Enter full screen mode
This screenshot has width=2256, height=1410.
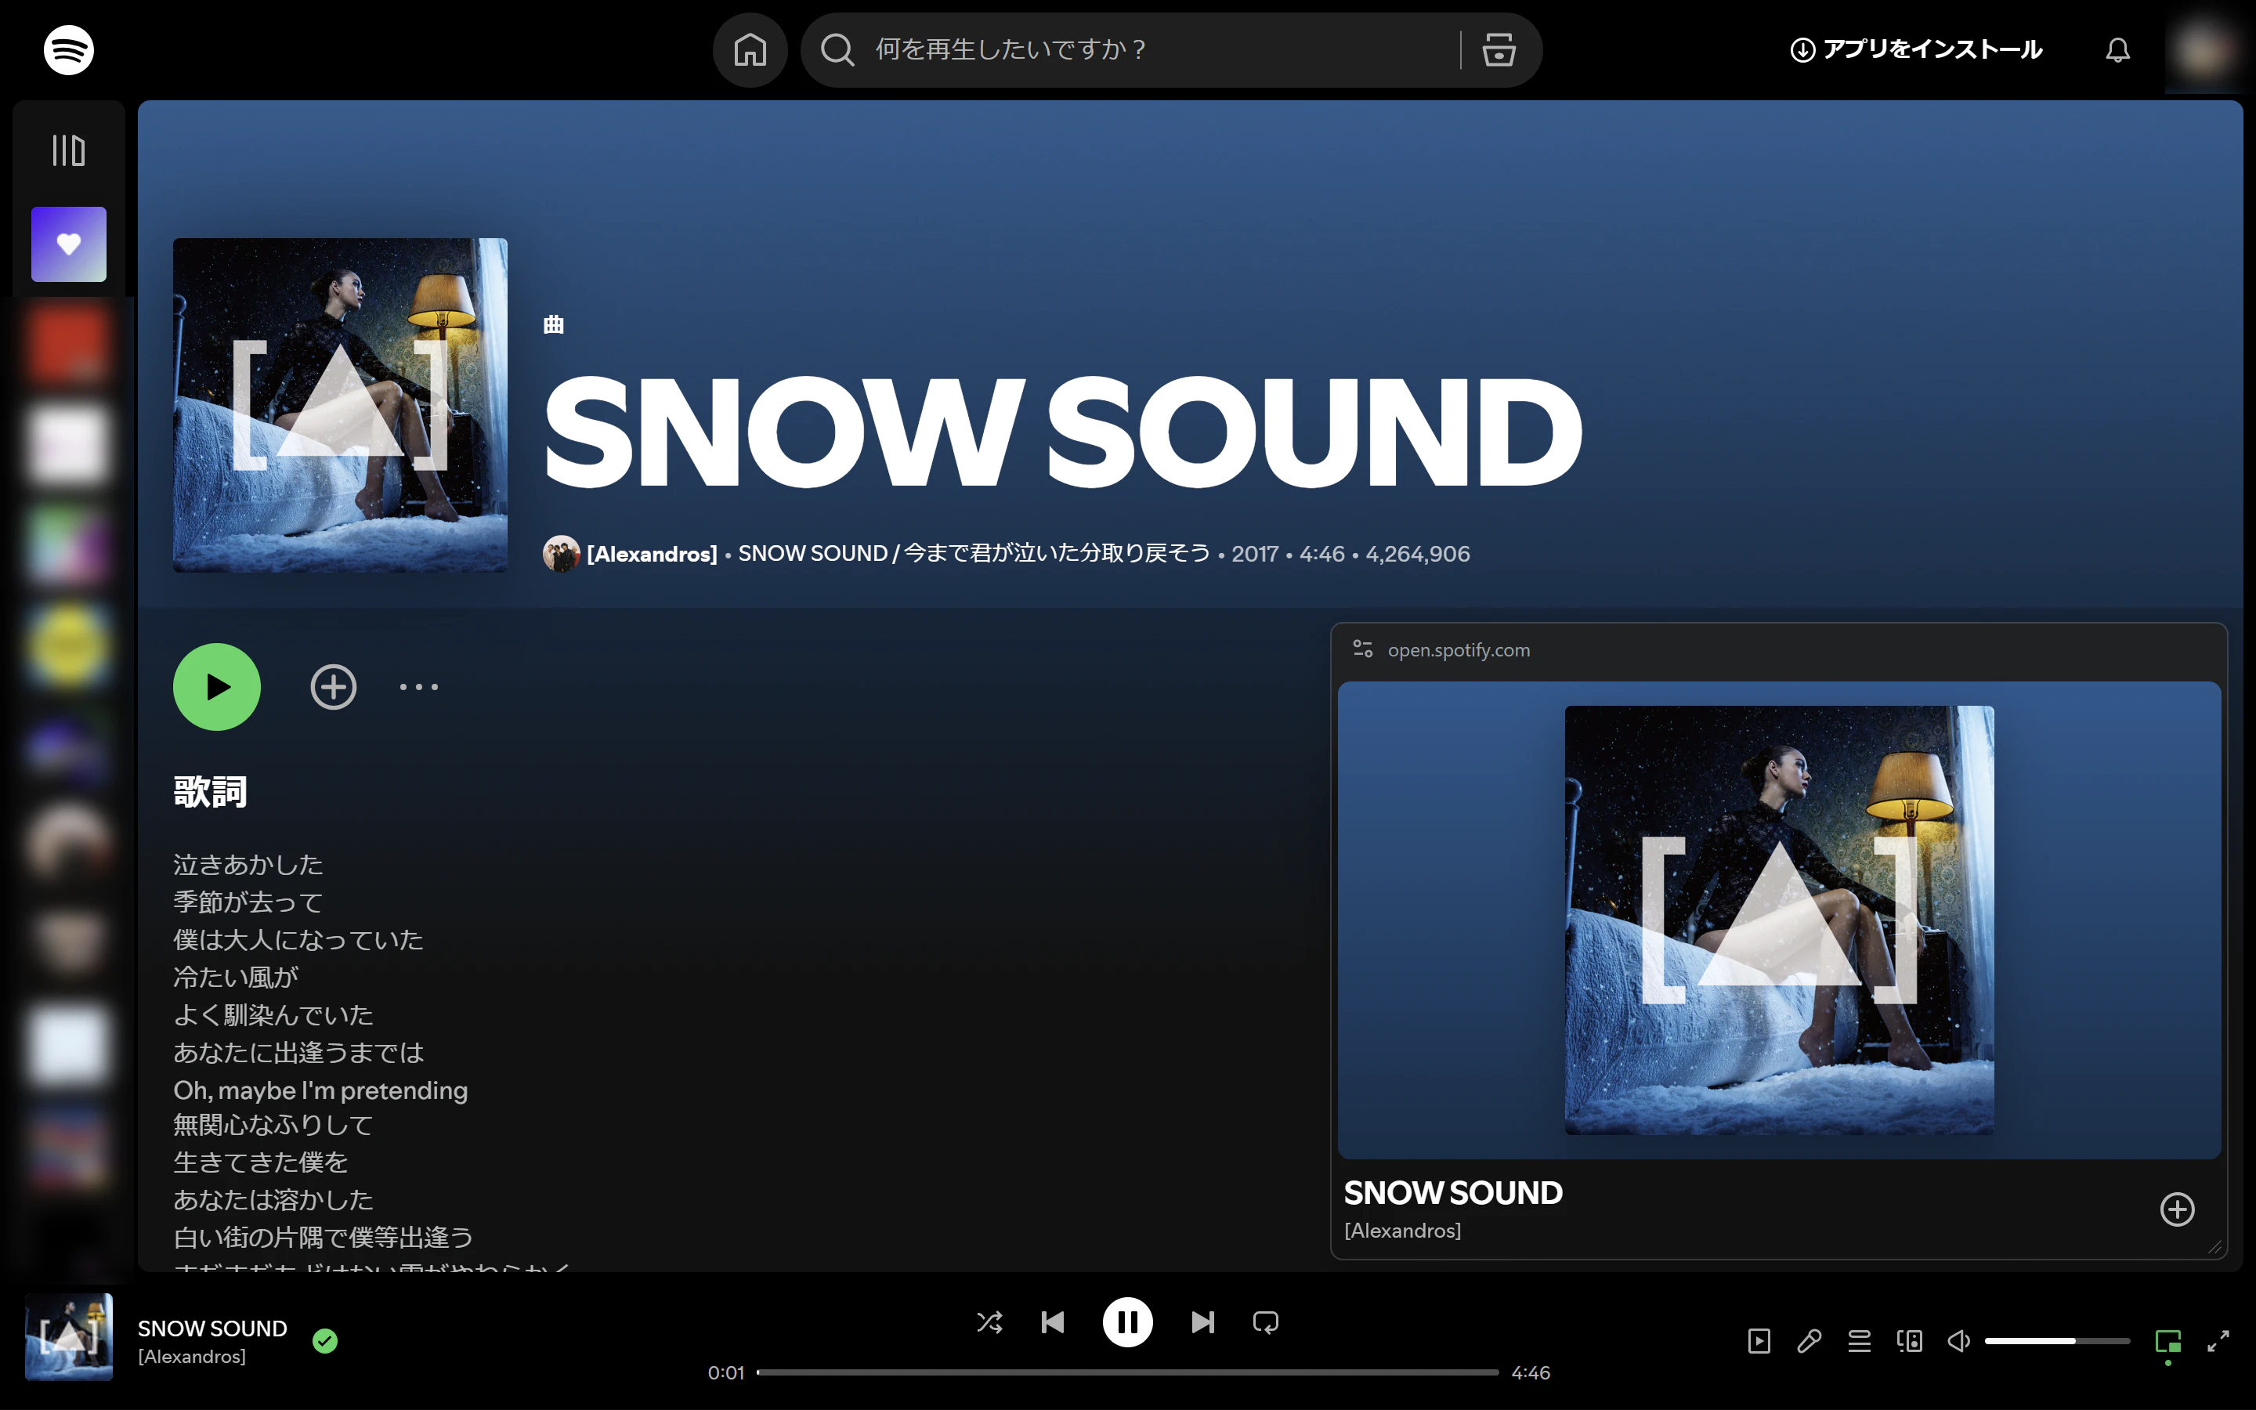2217,1340
